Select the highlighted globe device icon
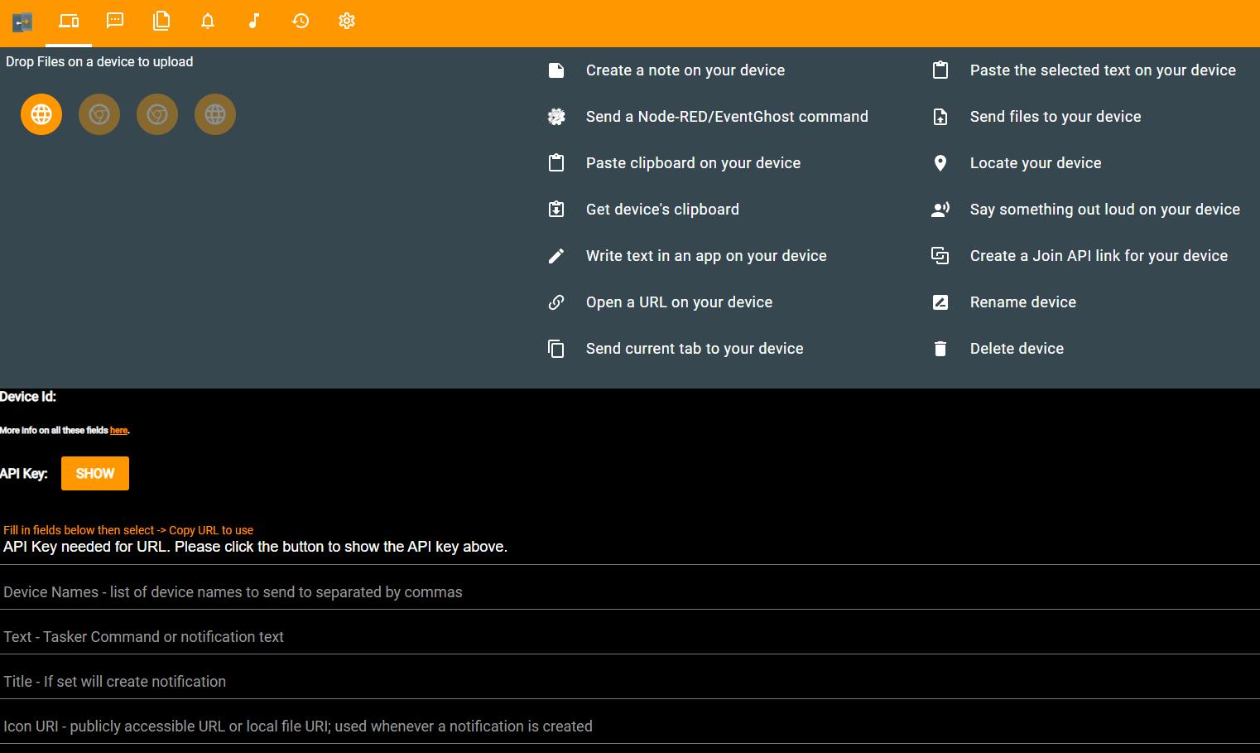Image resolution: width=1260 pixels, height=753 pixels. click(41, 114)
